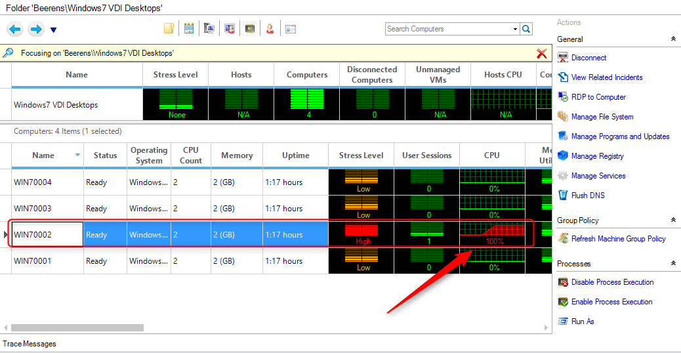Click the row selector arrow for WIN70002

[x=6, y=234]
